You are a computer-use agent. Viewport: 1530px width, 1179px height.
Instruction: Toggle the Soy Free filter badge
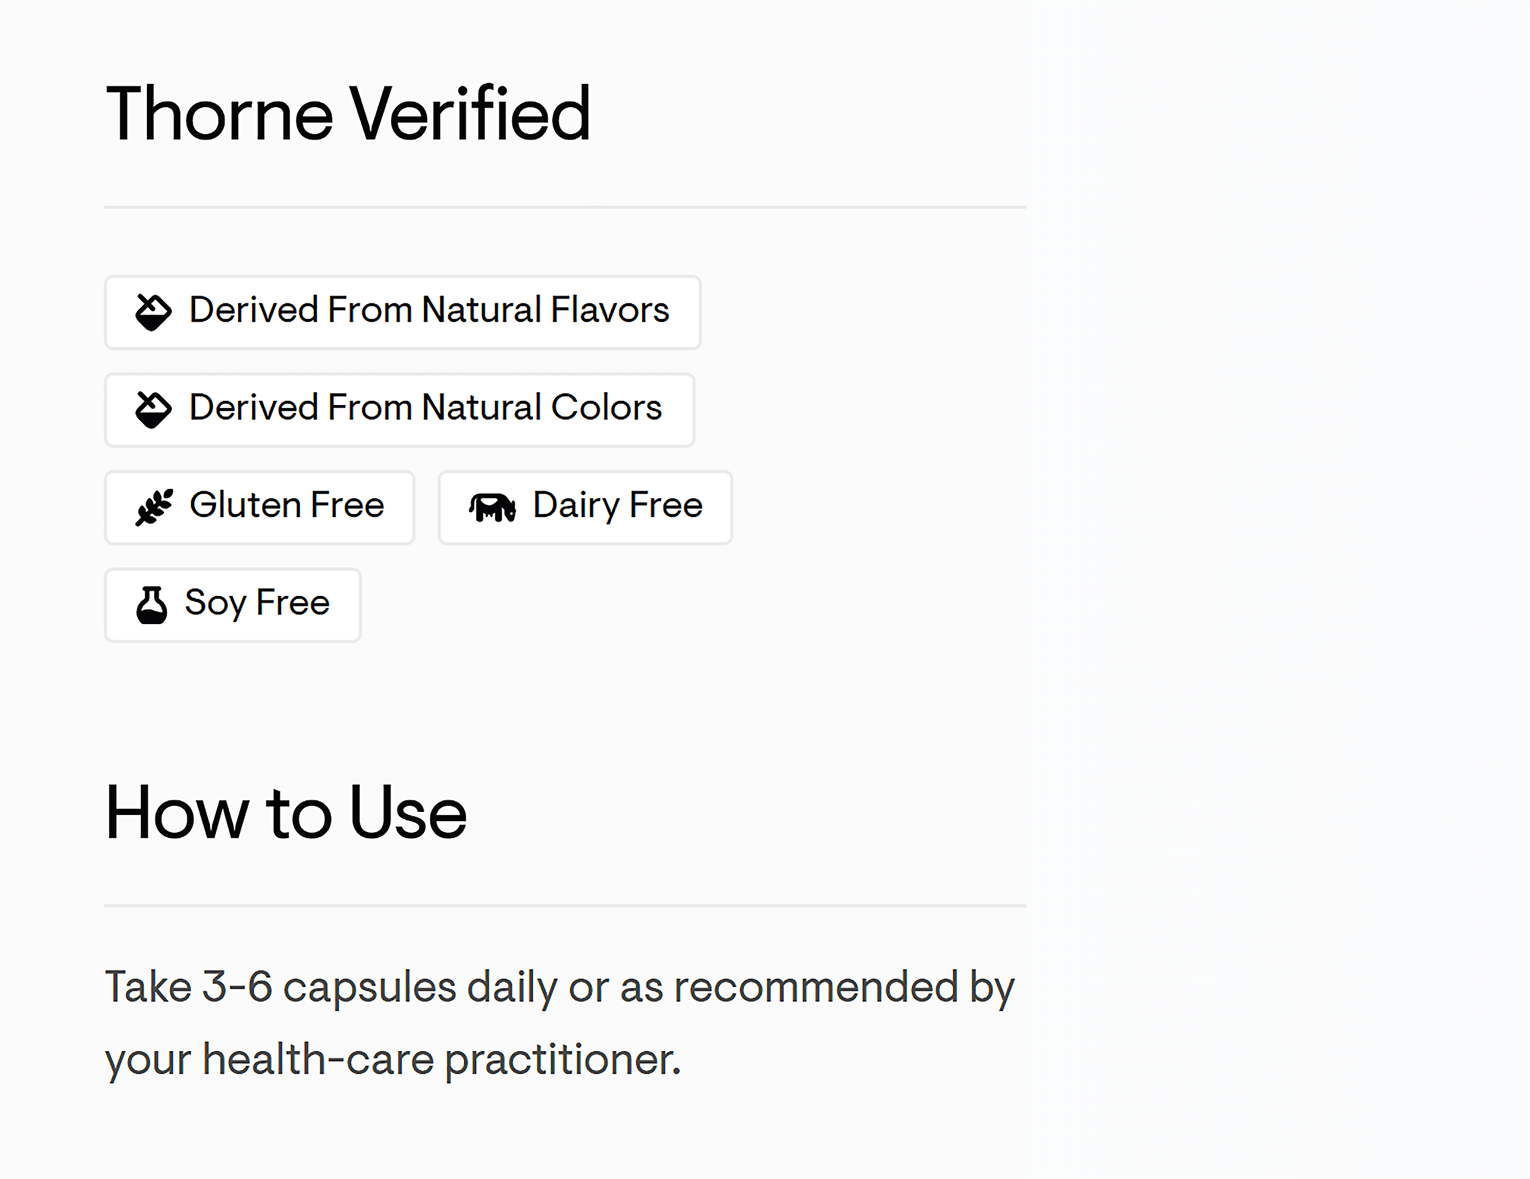point(232,604)
